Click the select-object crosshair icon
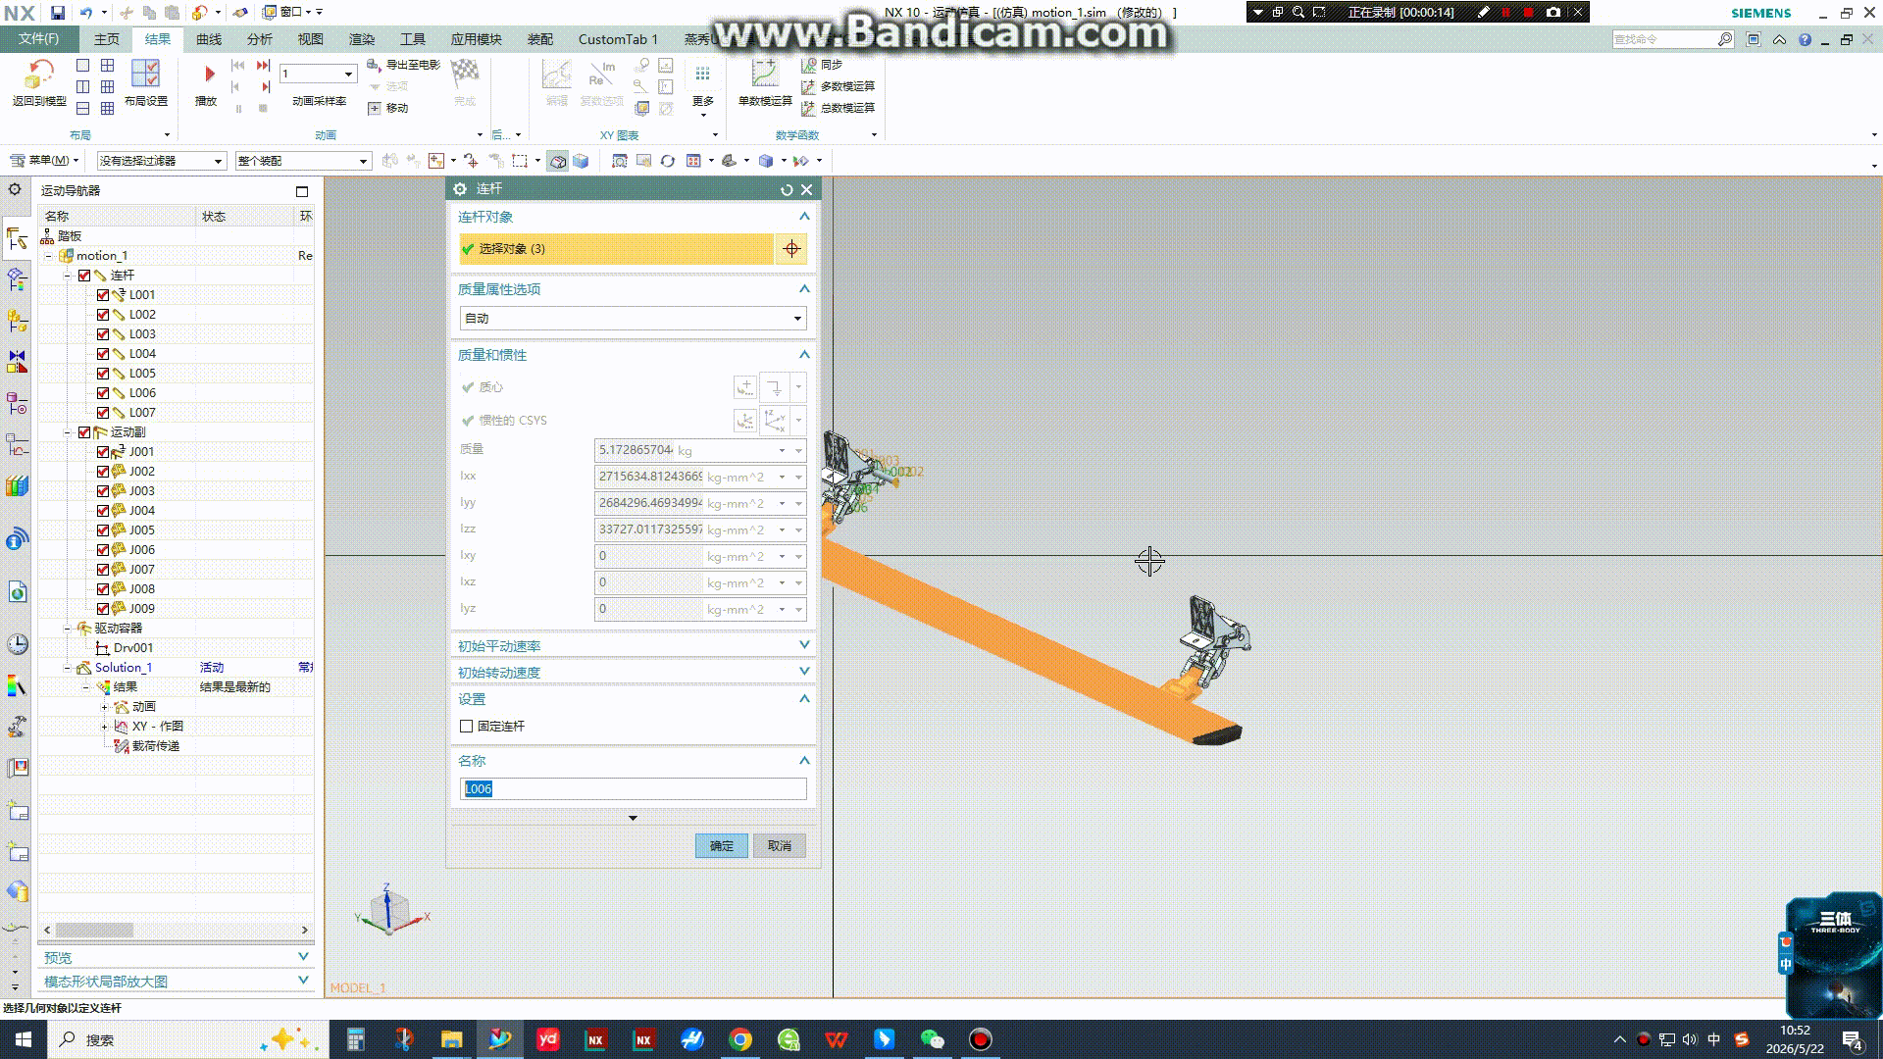This screenshot has height=1059, width=1883. coord(791,249)
